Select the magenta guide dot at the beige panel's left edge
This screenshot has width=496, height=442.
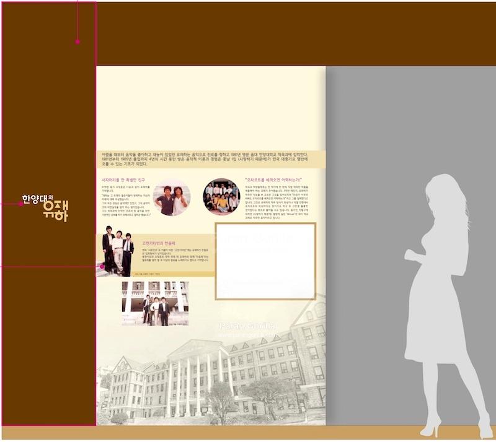click(x=102, y=266)
